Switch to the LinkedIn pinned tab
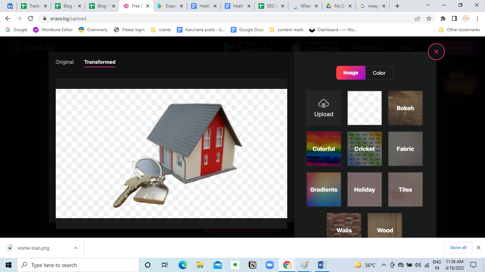This screenshot has width=485, height=272. 10,6
